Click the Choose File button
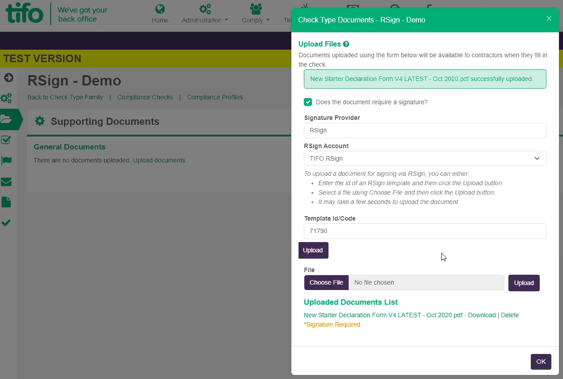 [x=326, y=283]
